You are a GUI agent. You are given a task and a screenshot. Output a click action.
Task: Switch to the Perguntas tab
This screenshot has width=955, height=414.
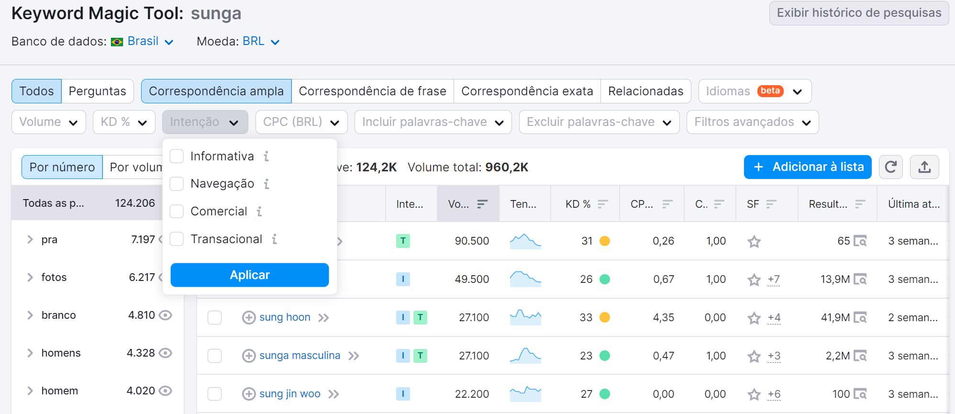[98, 91]
